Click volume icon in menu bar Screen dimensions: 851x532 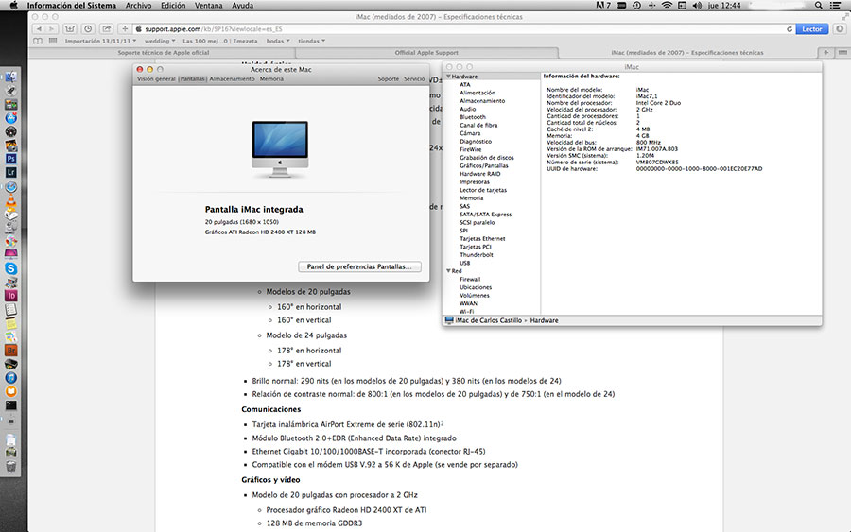[698, 6]
